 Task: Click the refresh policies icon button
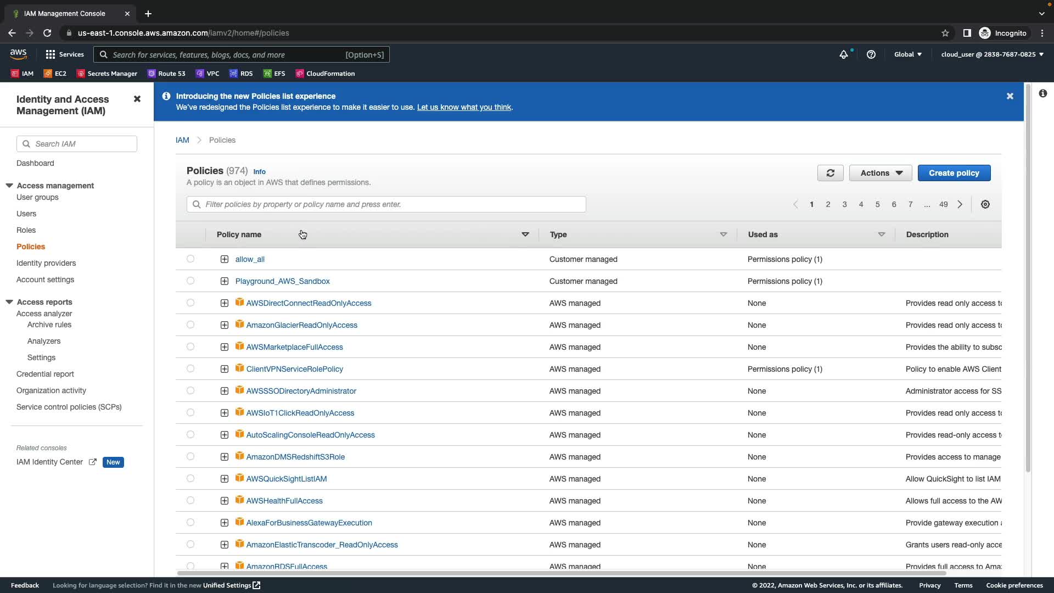[830, 173]
